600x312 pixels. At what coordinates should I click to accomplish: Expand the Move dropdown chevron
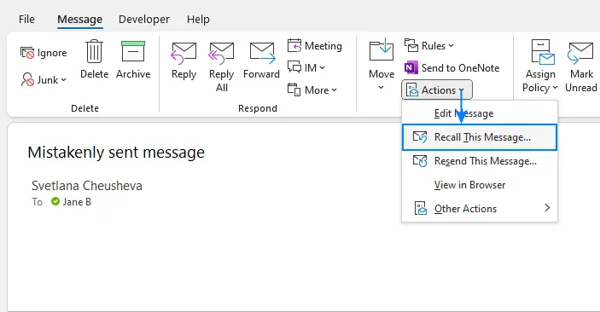click(x=382, y=88)
